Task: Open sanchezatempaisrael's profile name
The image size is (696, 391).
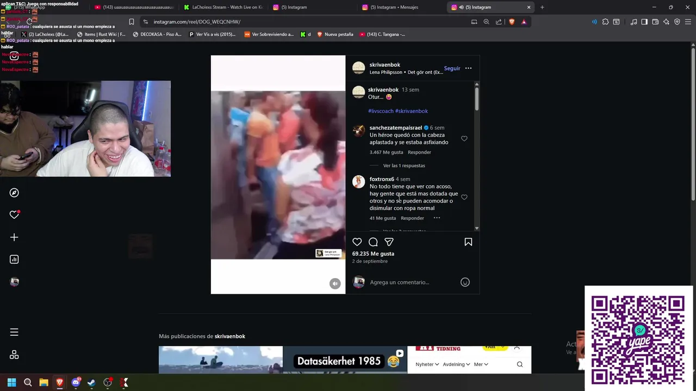Action: tap(396, 128)
